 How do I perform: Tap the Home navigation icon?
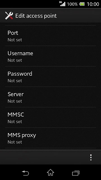(50, 172)
